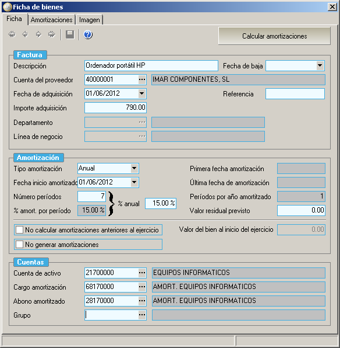
Task: Open the blue help question icon
Action: point(88,34)
